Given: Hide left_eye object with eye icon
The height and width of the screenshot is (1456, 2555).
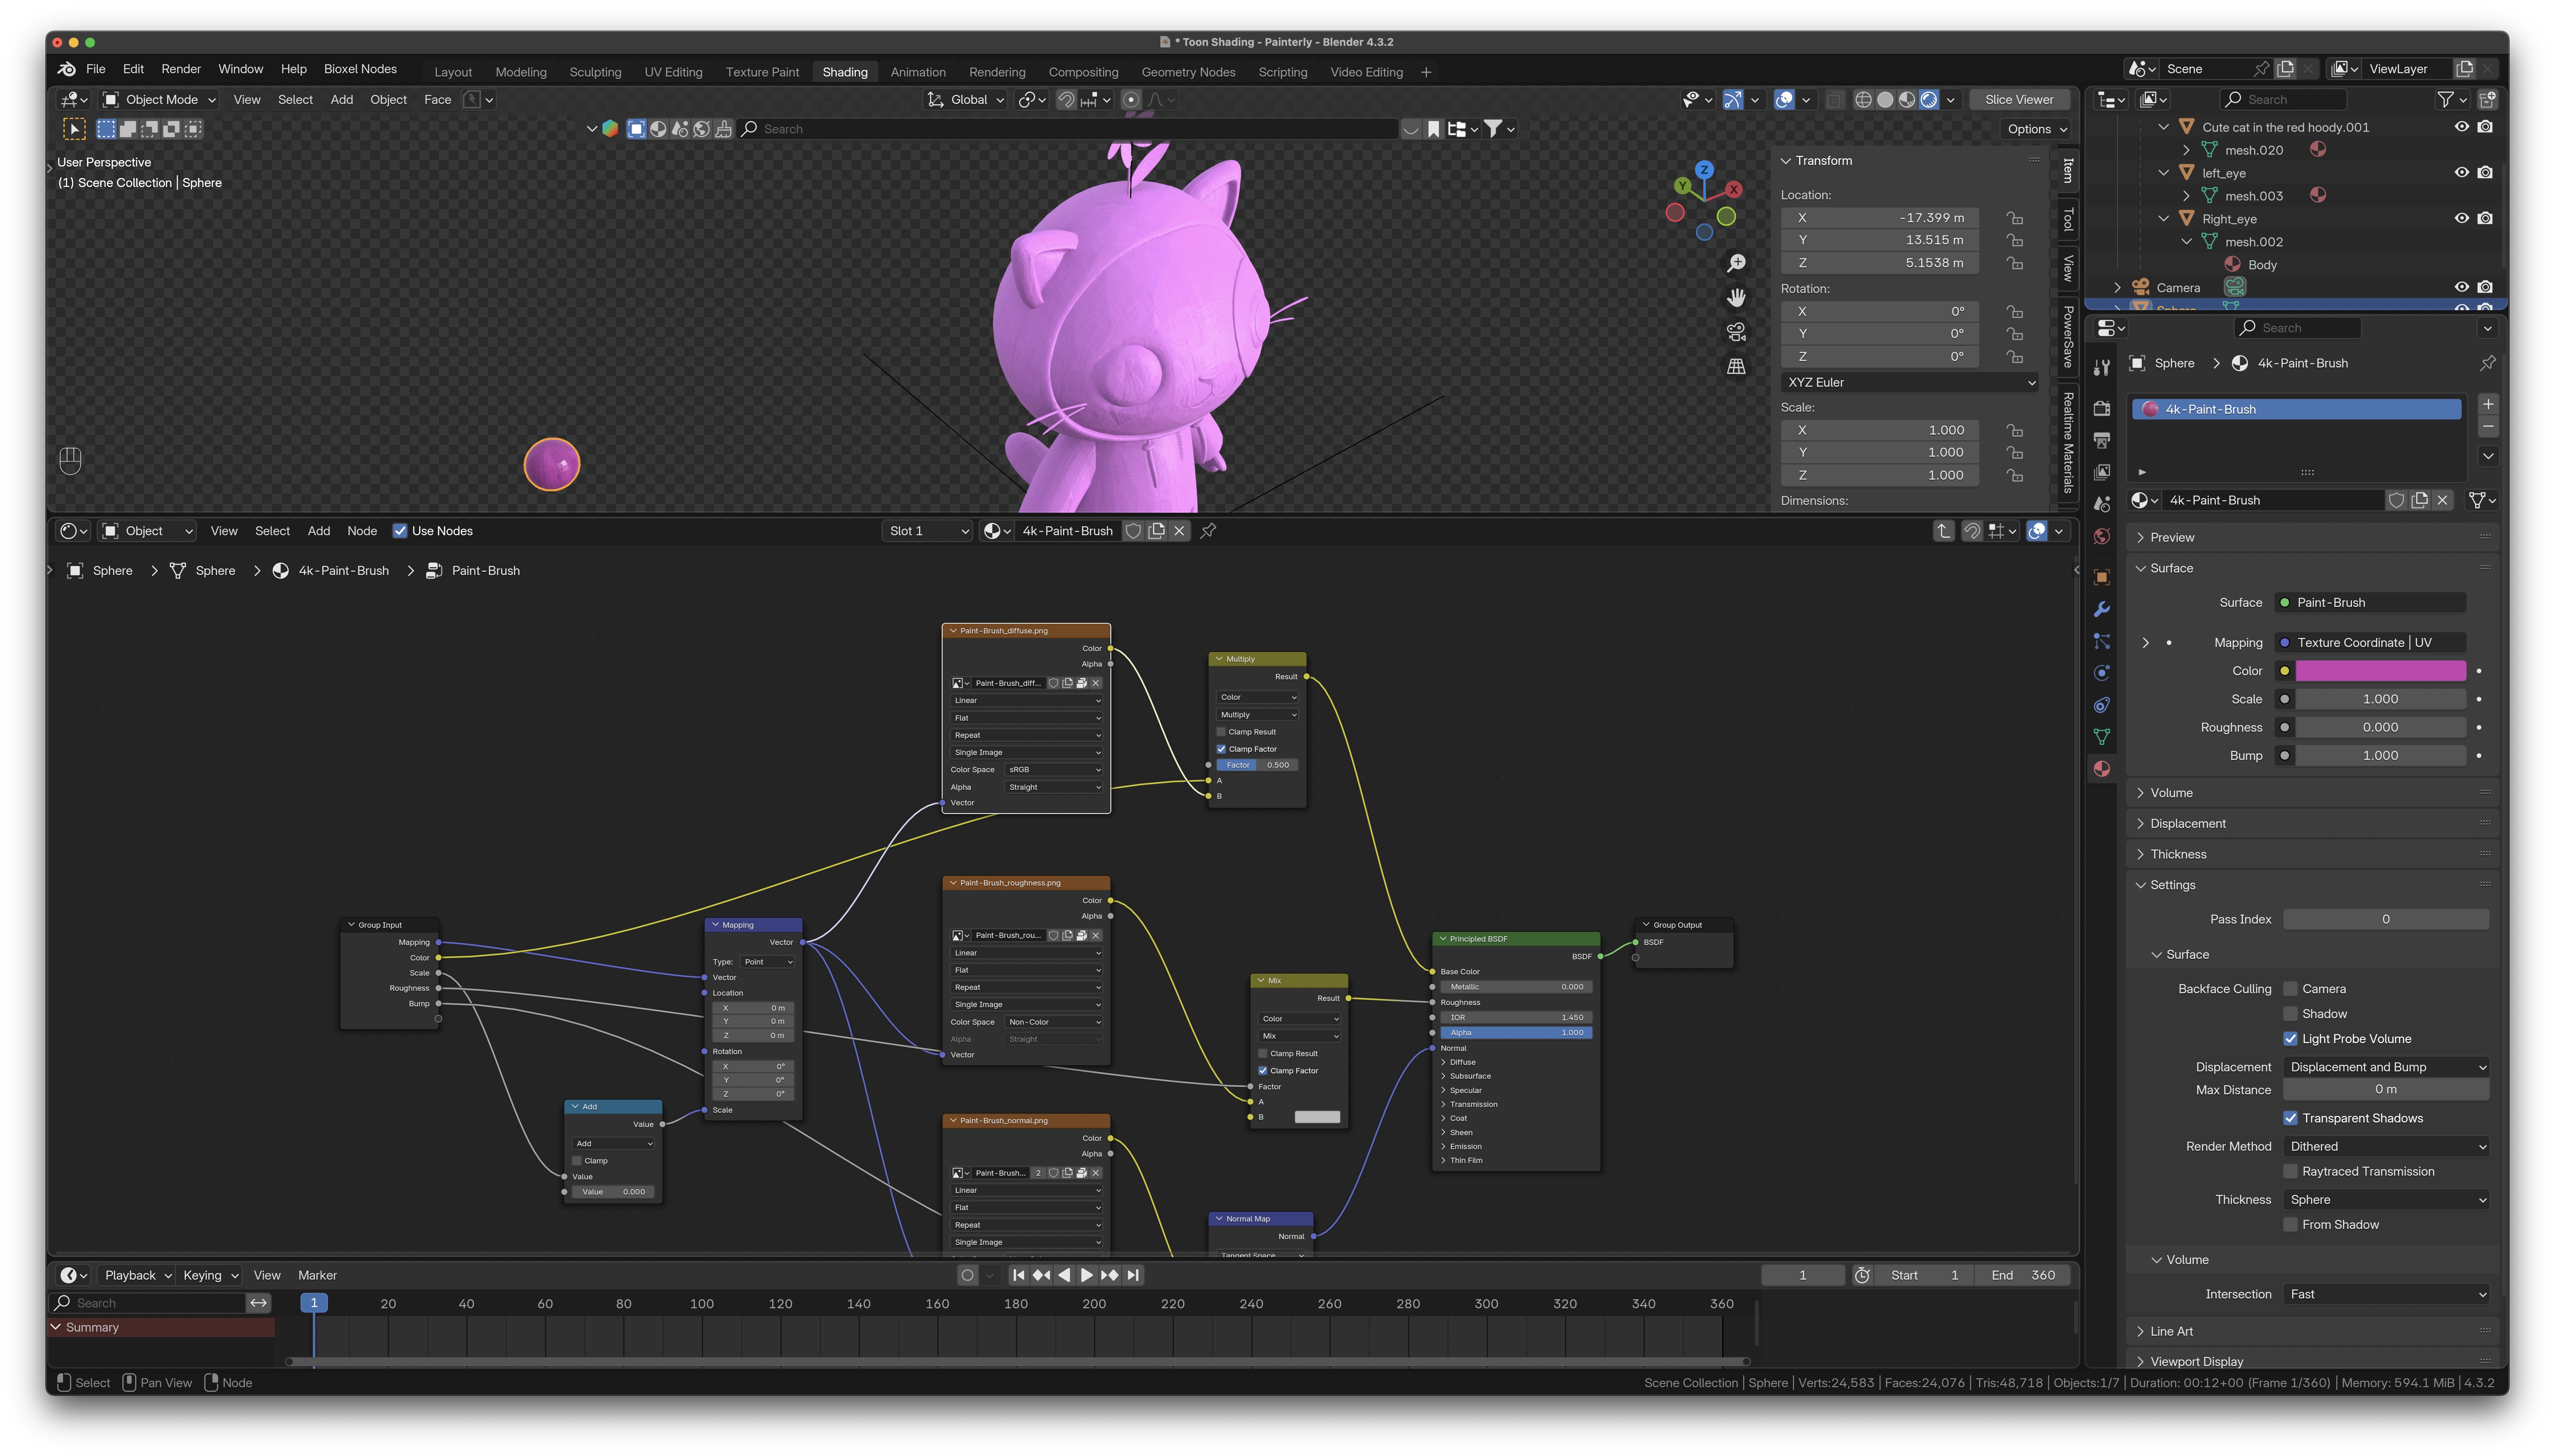Looking at the screenshot, I should click(x=2462, y=173).
